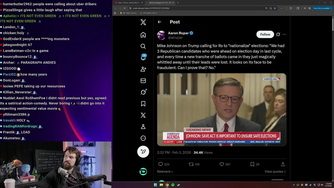Viewport: 334px width, 188px height.
Task: Click chat message 'people are ****ing monsters'
Action: [x=46, y=39]
